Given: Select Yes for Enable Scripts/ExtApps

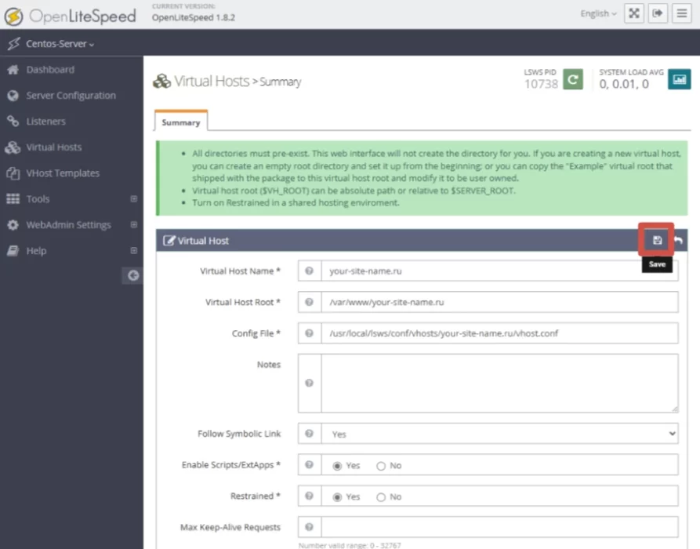Looking at the screenshot, I should (x=337, y=466).
